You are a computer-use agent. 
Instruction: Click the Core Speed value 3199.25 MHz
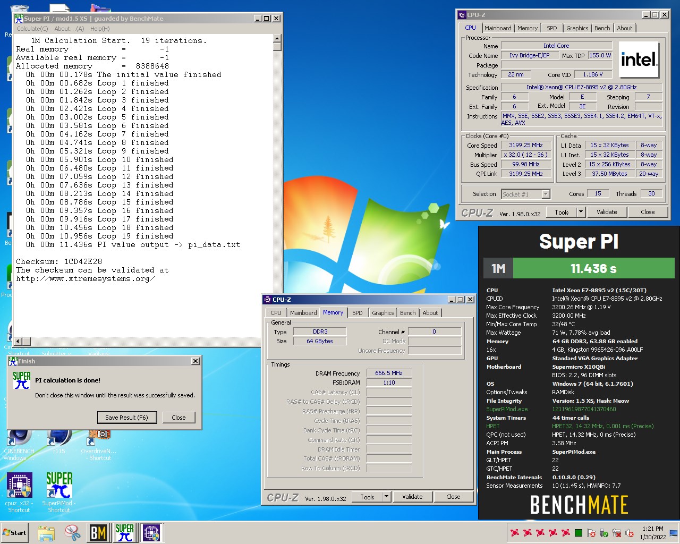click(x=526, y=145)
